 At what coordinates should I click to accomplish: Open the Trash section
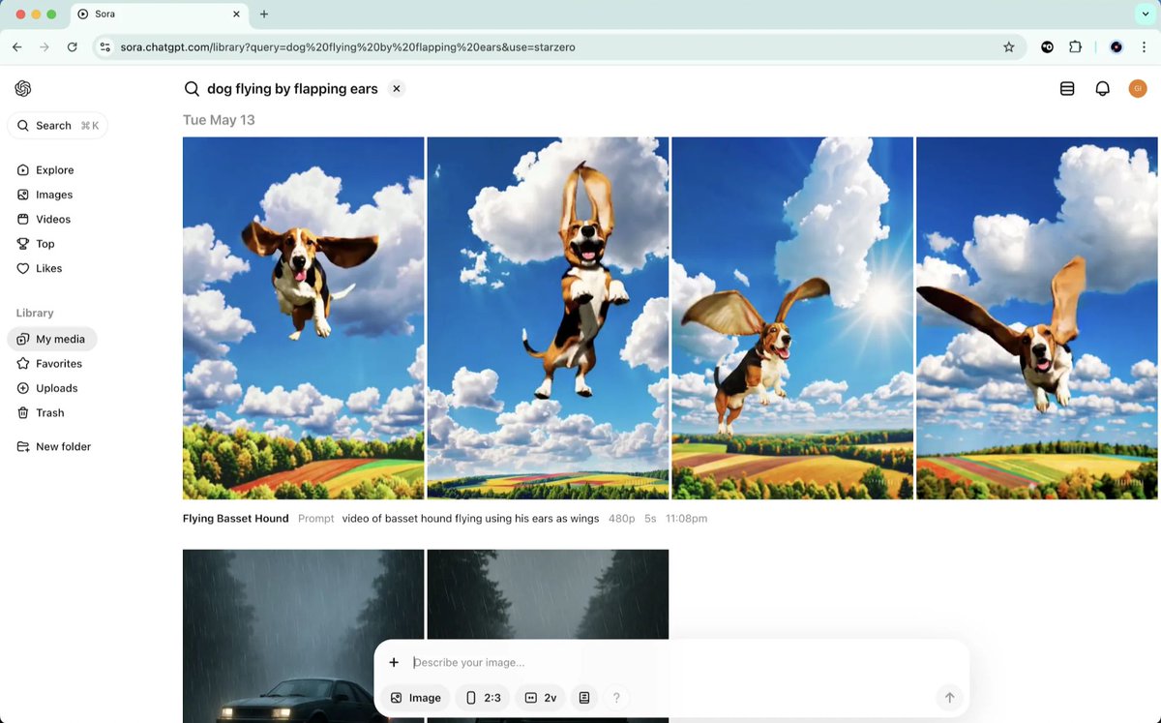(48, 412)
